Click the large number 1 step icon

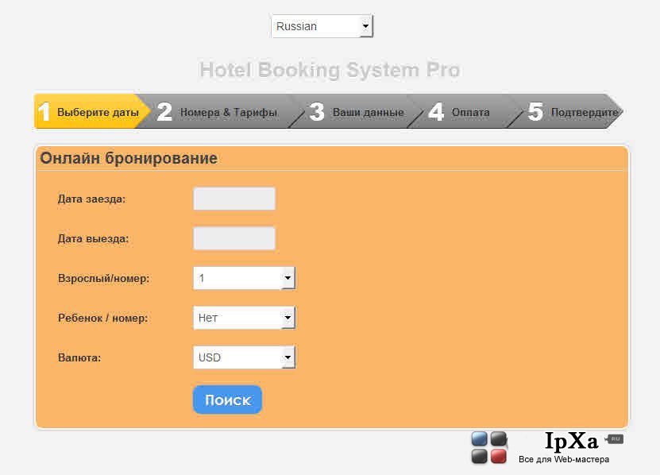pyautogui.click(x=44, y=112)
